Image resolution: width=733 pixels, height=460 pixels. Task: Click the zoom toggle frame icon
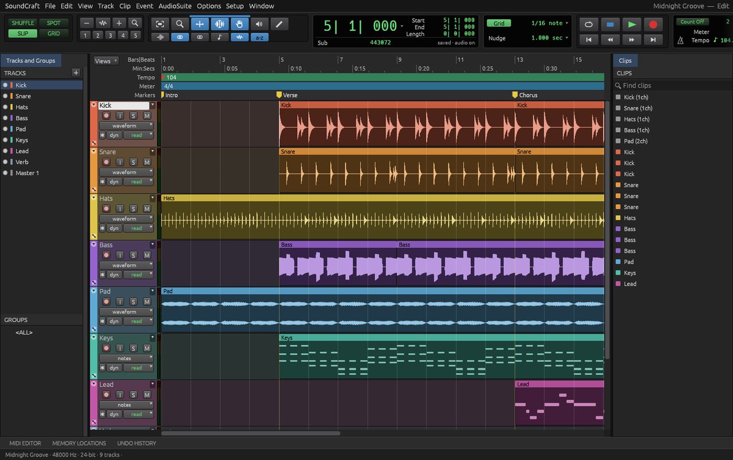160,24
